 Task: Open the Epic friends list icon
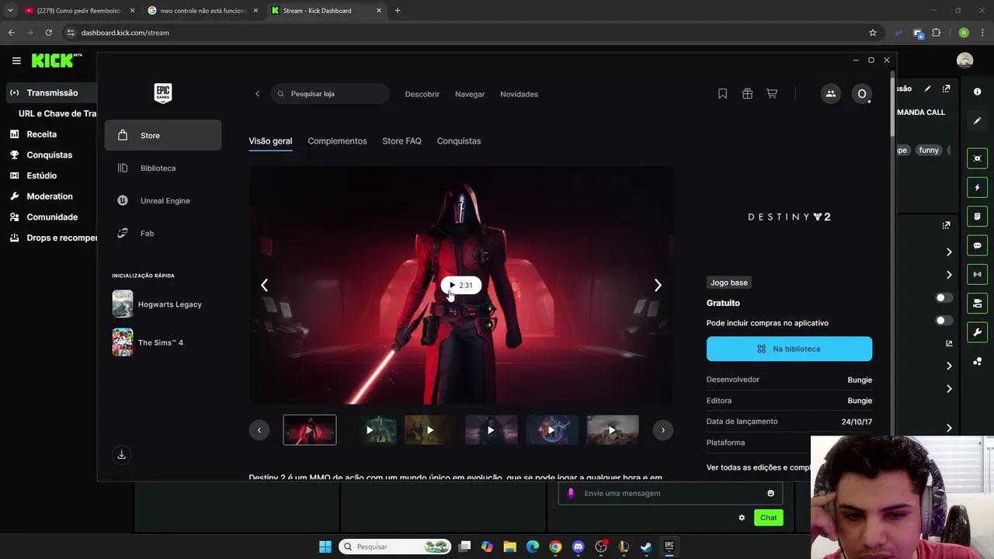pos(830,94)
